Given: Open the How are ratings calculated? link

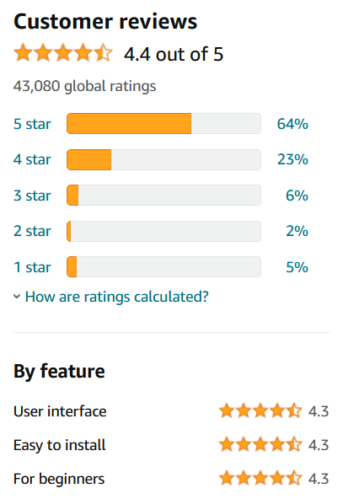Looking at the screenshot, I should tap(117, 297).
